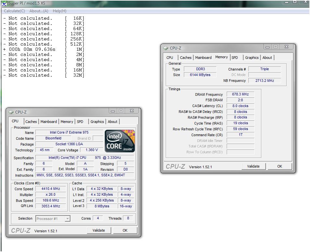Click the Core Voltage value 1.360 V
The height and width of the screenshot is (252, 310).
tap(92, 150)
